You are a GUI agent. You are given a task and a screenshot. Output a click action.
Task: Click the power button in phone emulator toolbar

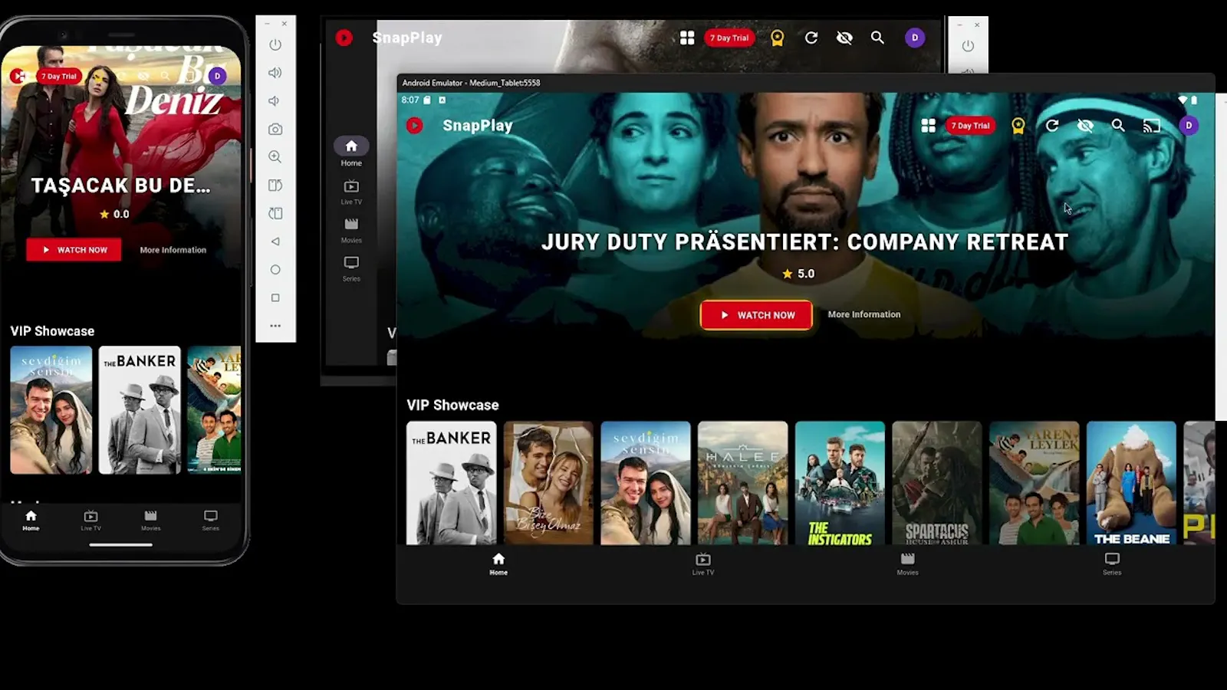click(275, 44)
